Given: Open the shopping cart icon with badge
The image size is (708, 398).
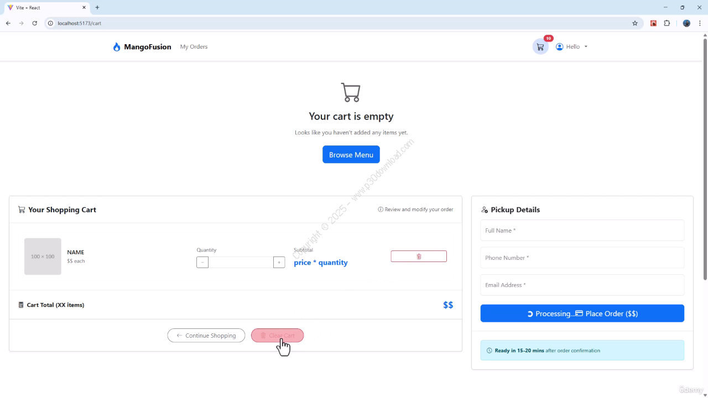Looking at the screenshot, I should tap(540, 47).
